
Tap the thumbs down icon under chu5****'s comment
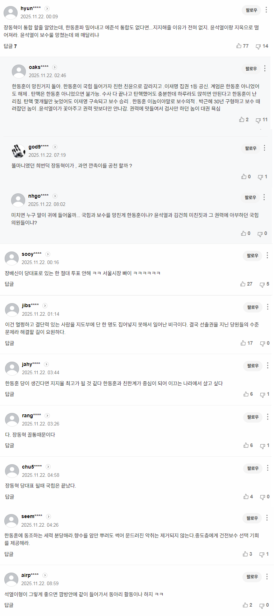coord(261,496)
